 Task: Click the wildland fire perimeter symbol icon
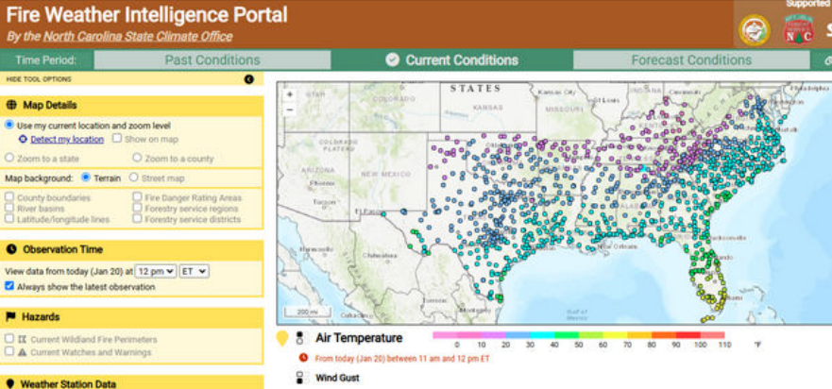(x=23, y=339)
